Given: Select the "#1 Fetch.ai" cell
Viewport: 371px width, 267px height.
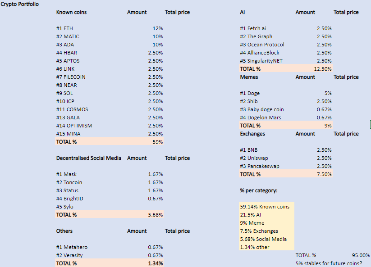Looking at the screenshot, I should 255,28.
